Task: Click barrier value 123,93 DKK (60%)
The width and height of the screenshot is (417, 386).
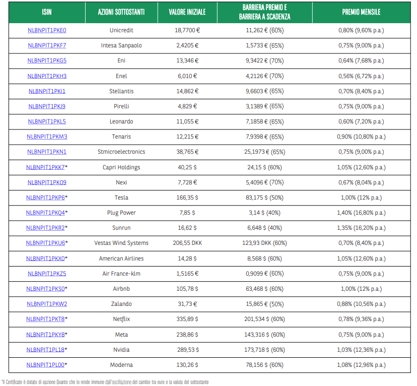Action: click(264, 243)
